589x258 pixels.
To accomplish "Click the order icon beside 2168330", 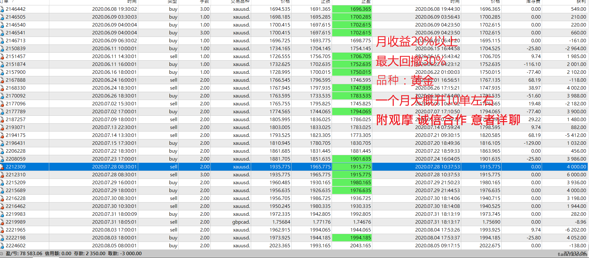I will (2, 88).
